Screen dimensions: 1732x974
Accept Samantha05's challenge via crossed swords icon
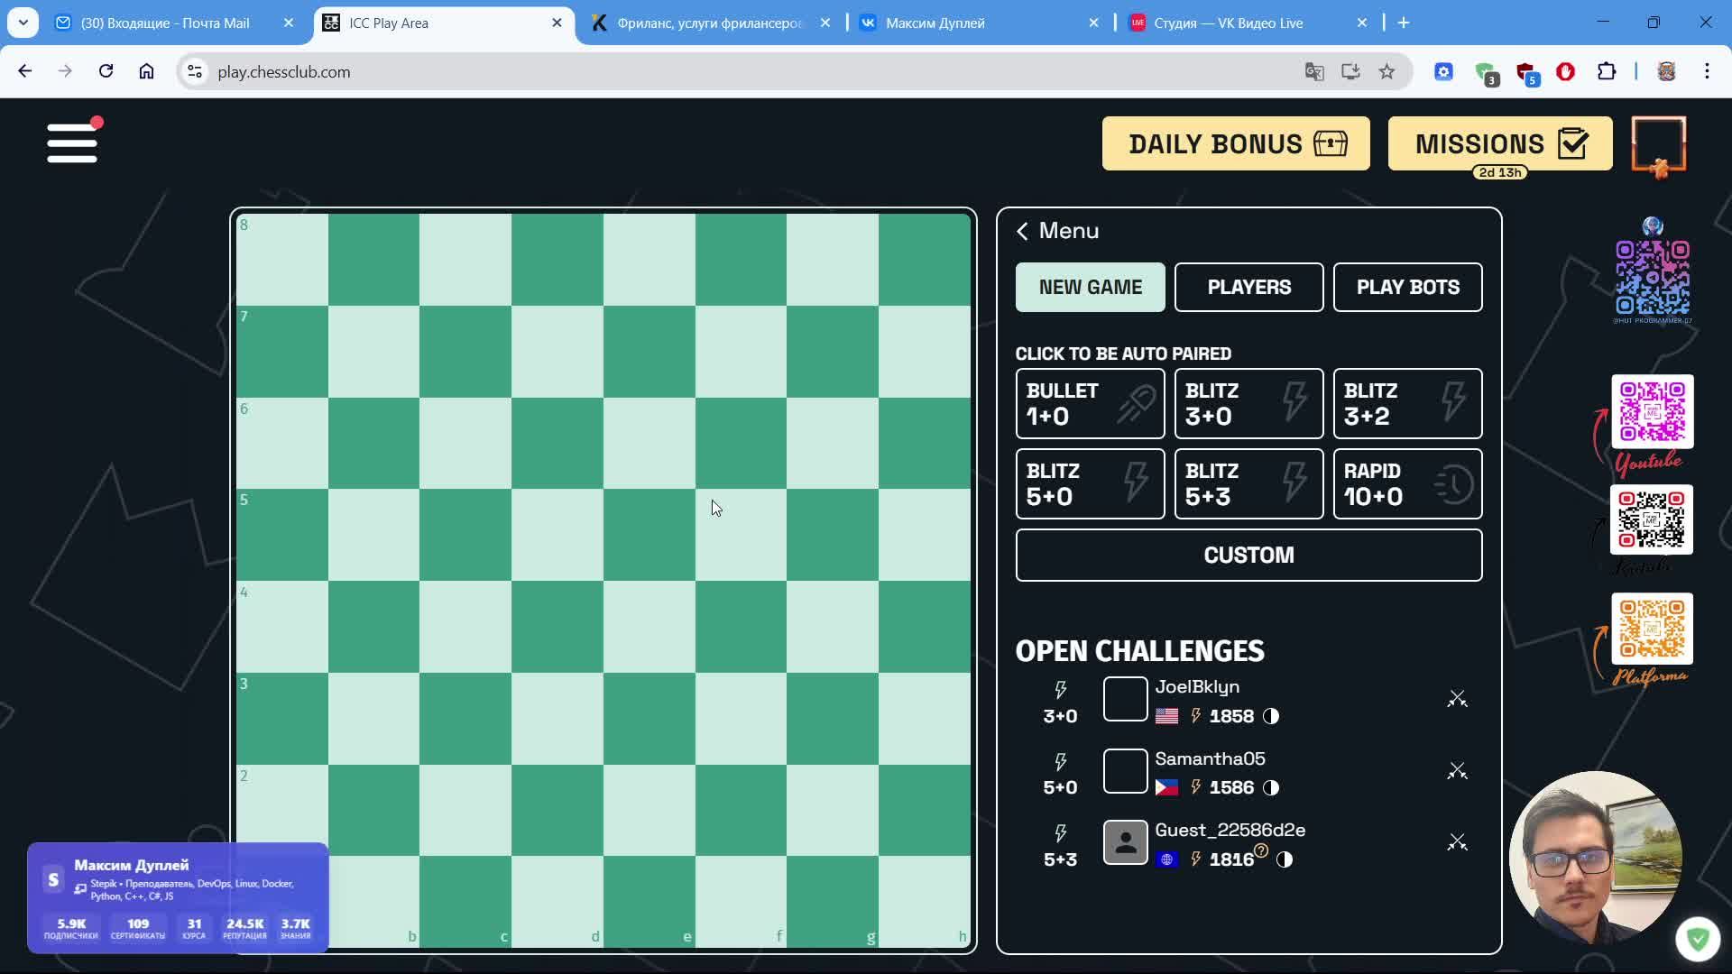[x=1457, y=771]
